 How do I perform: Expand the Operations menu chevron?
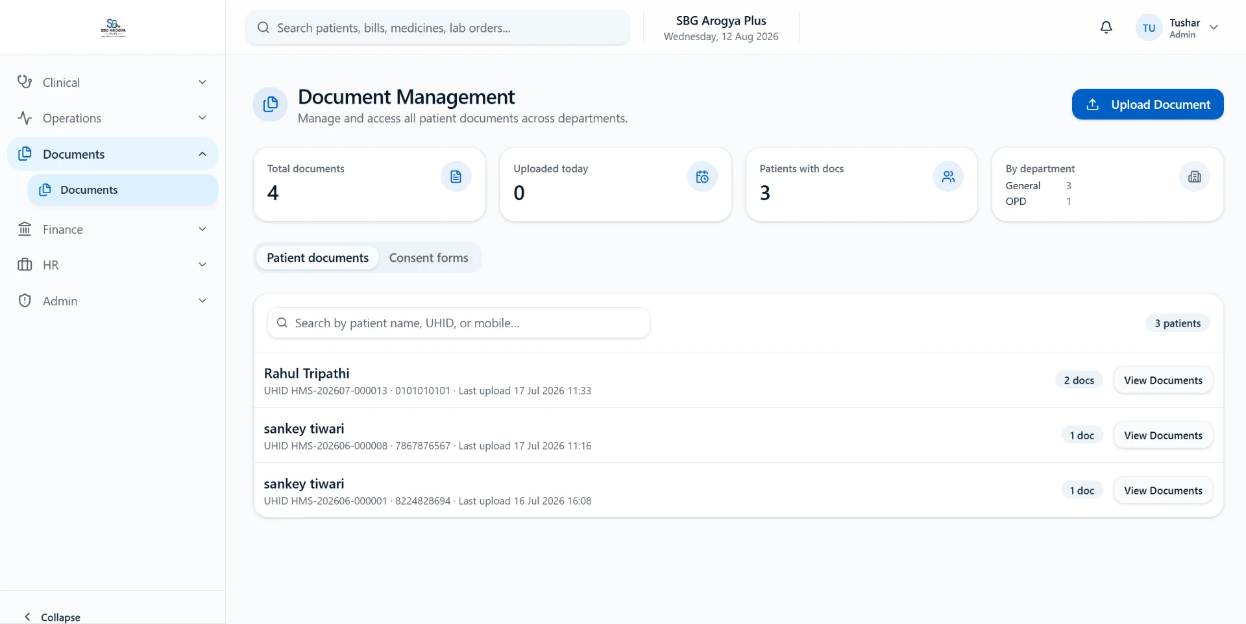pos(202,118)
